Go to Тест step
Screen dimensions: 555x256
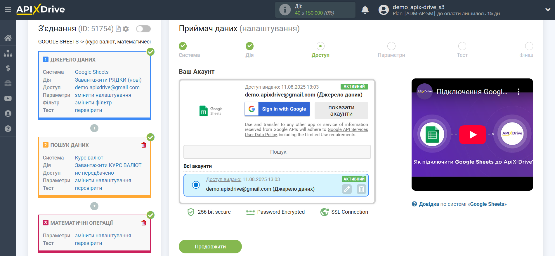462,46
